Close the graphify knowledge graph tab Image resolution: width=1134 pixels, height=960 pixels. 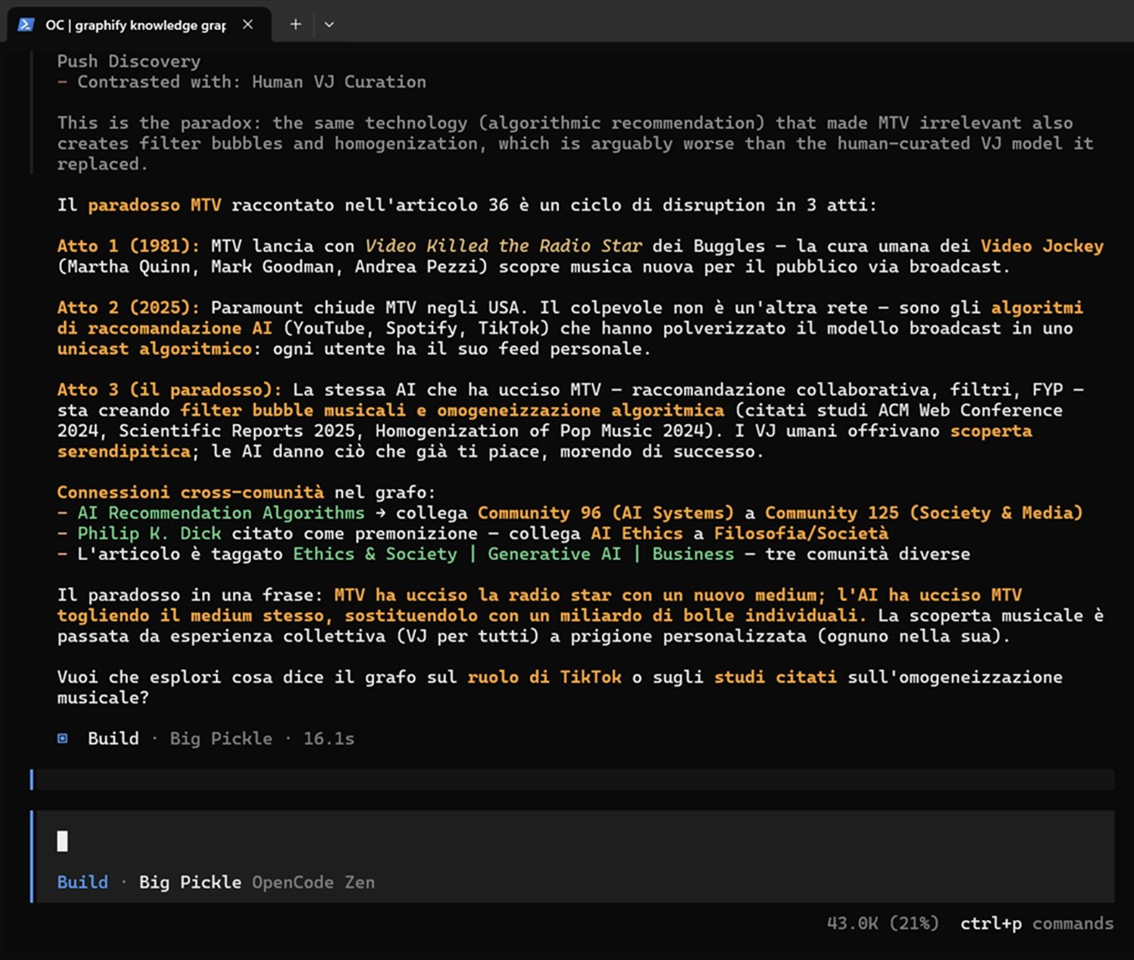[248, 25]
